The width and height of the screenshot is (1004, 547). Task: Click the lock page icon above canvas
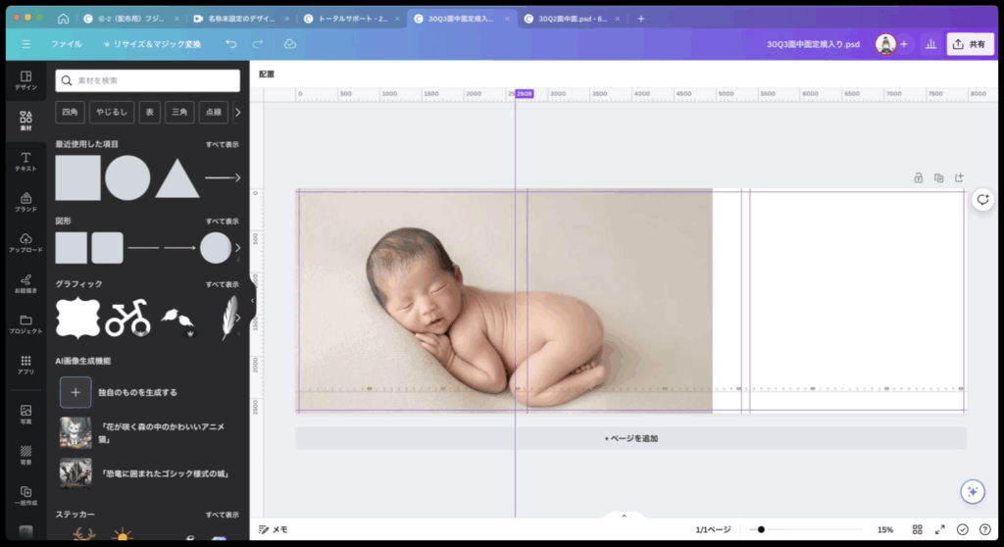pos(918,177)
